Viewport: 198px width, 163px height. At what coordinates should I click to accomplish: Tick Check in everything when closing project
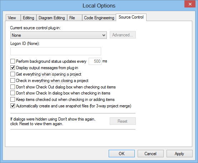(x=13, y=80)
